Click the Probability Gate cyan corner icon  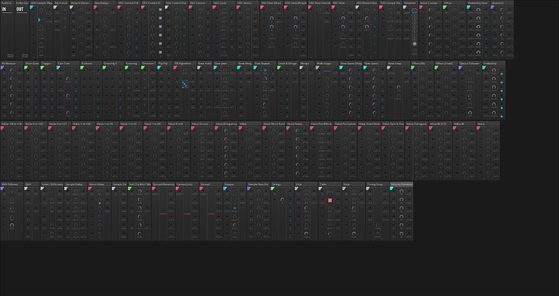coord(468,7)
